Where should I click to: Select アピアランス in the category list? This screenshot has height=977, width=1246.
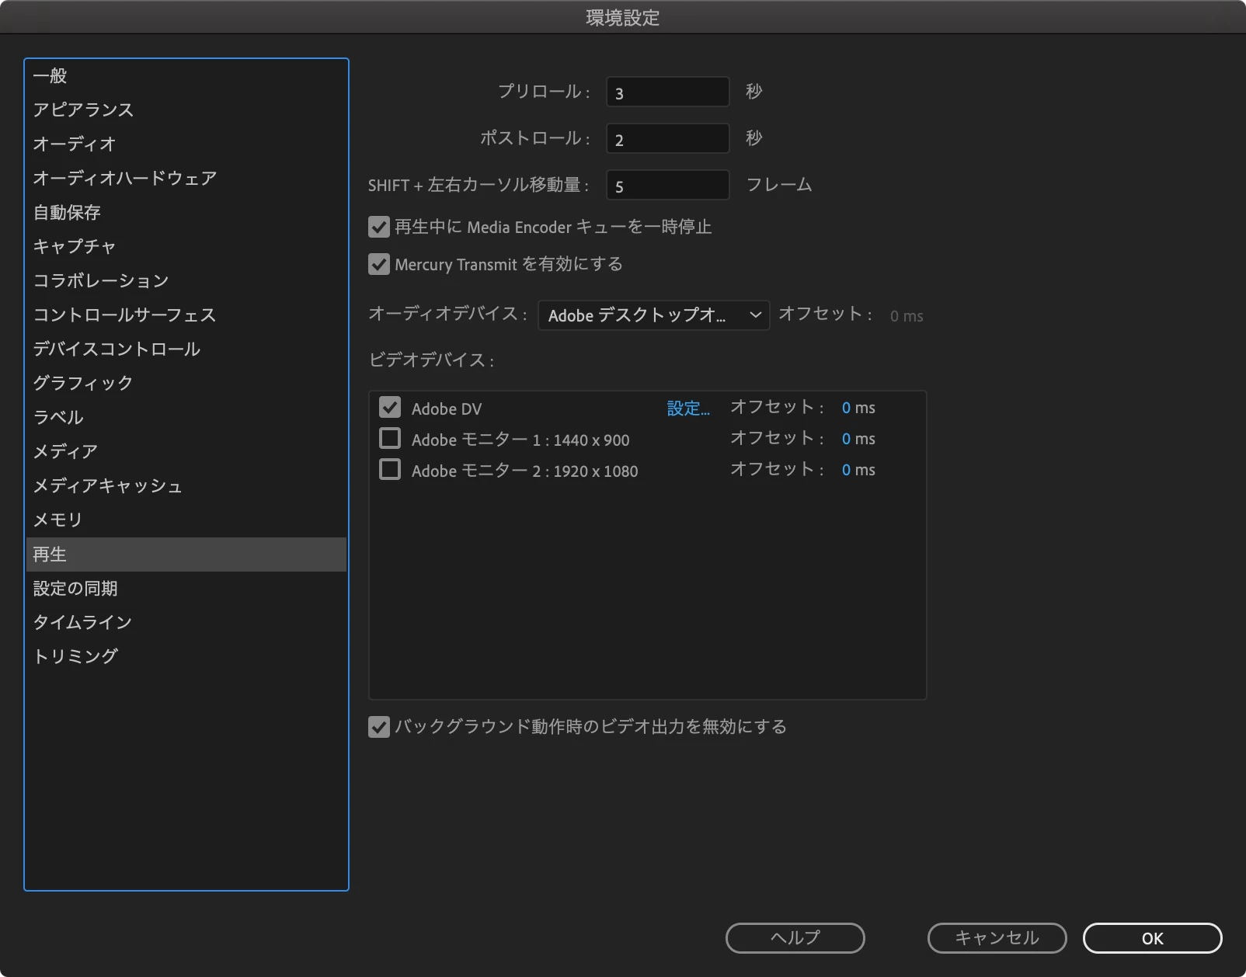pyautogui.click(x=186, y=110)
